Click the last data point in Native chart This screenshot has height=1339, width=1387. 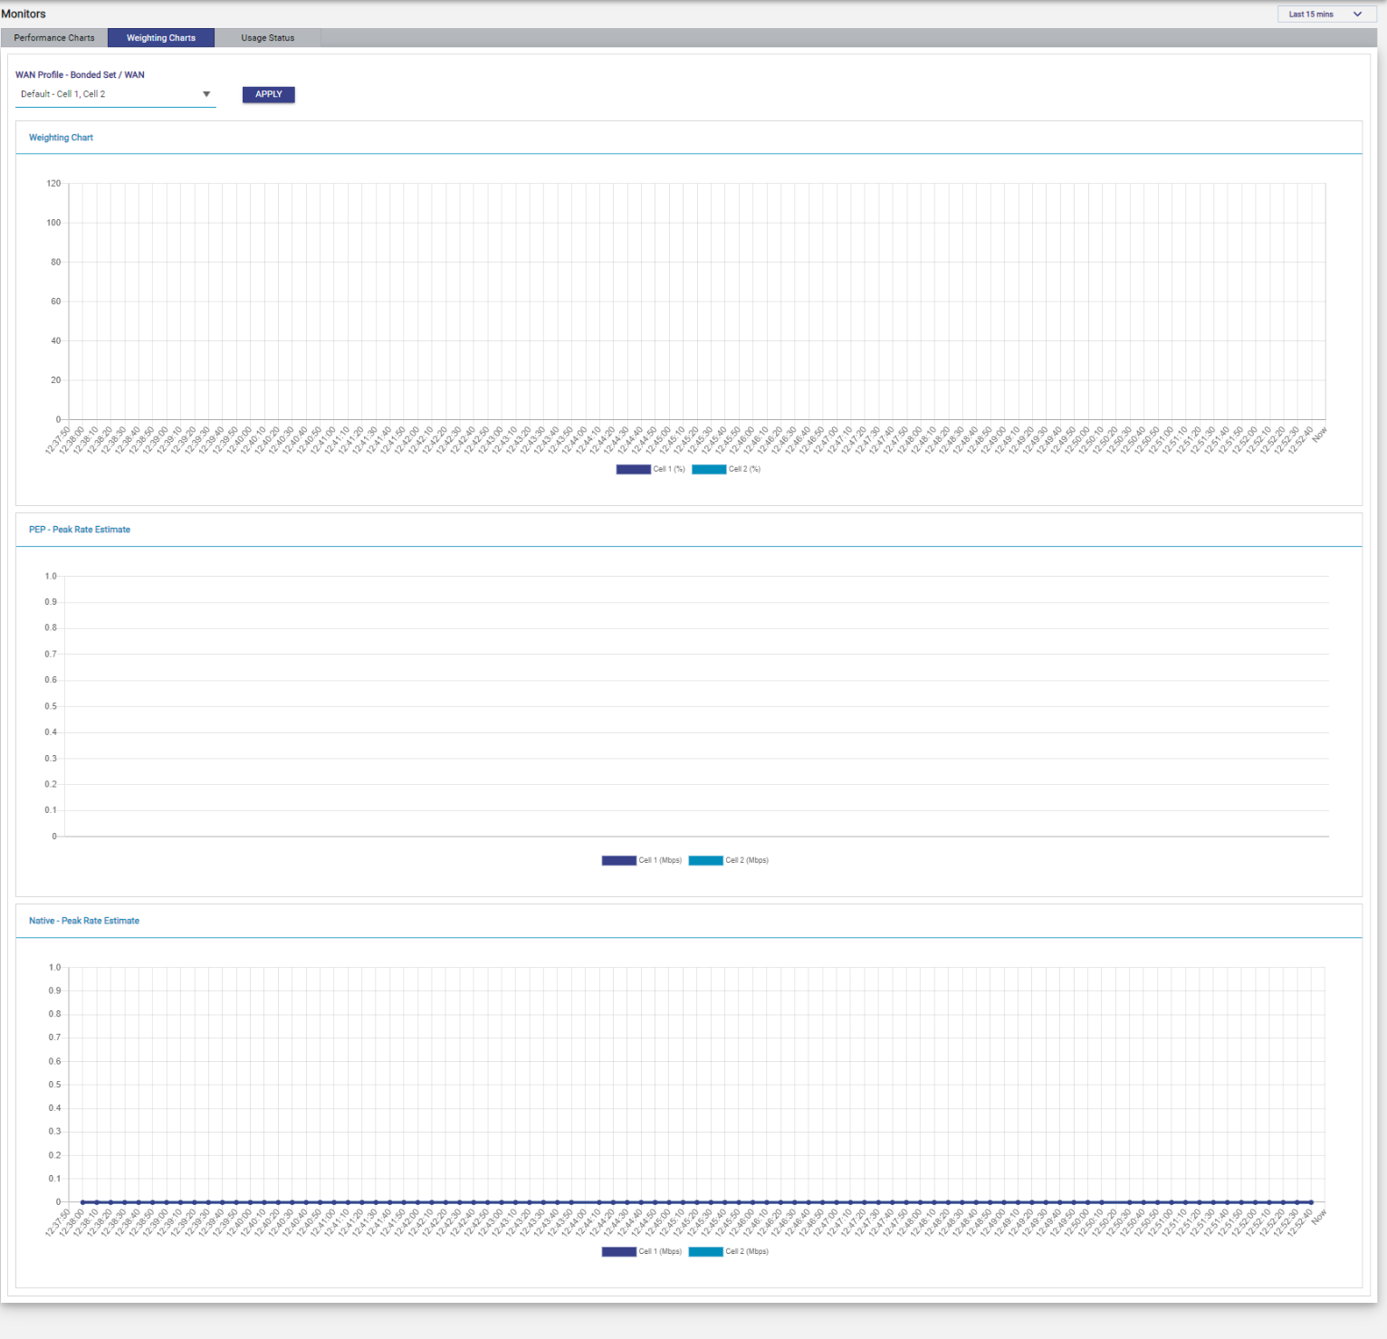click(x=1310, y=1202)
